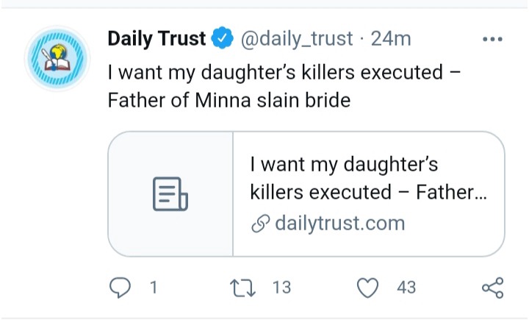The width and height of the screenshot is (529, 320).
Task: Retweet using the retweet arrows icon
Action: click(x=242, y=288)
